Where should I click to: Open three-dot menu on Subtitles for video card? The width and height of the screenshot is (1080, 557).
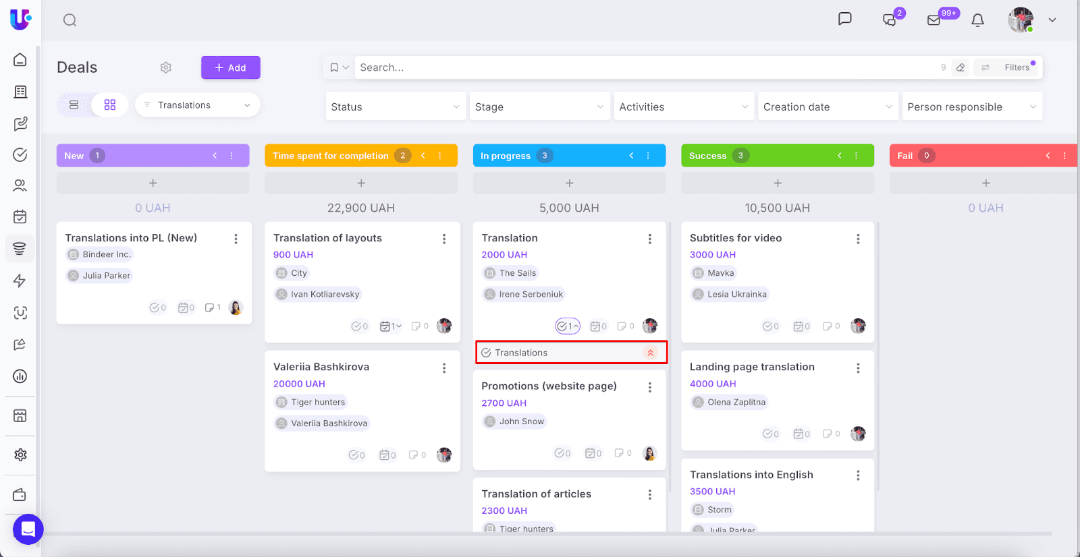[x=858, y=239]
